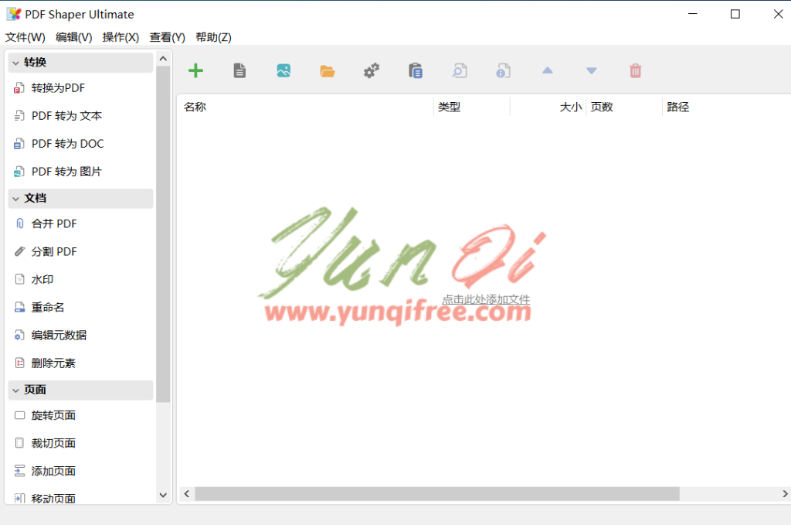Click the red trash delete icon
Viewport: 791px width, 525px height.
[636, 70]
